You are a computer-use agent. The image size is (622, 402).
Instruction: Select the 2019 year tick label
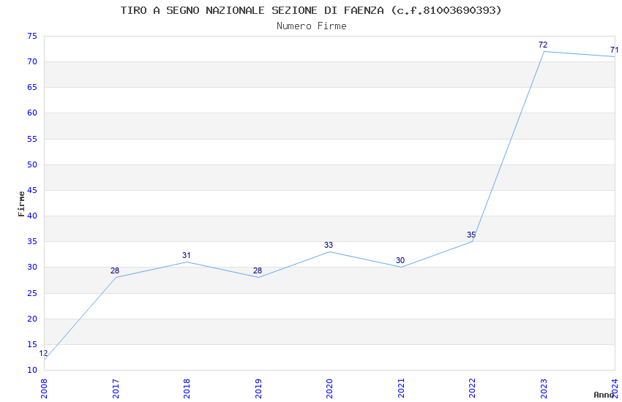(x=258, y=387)
